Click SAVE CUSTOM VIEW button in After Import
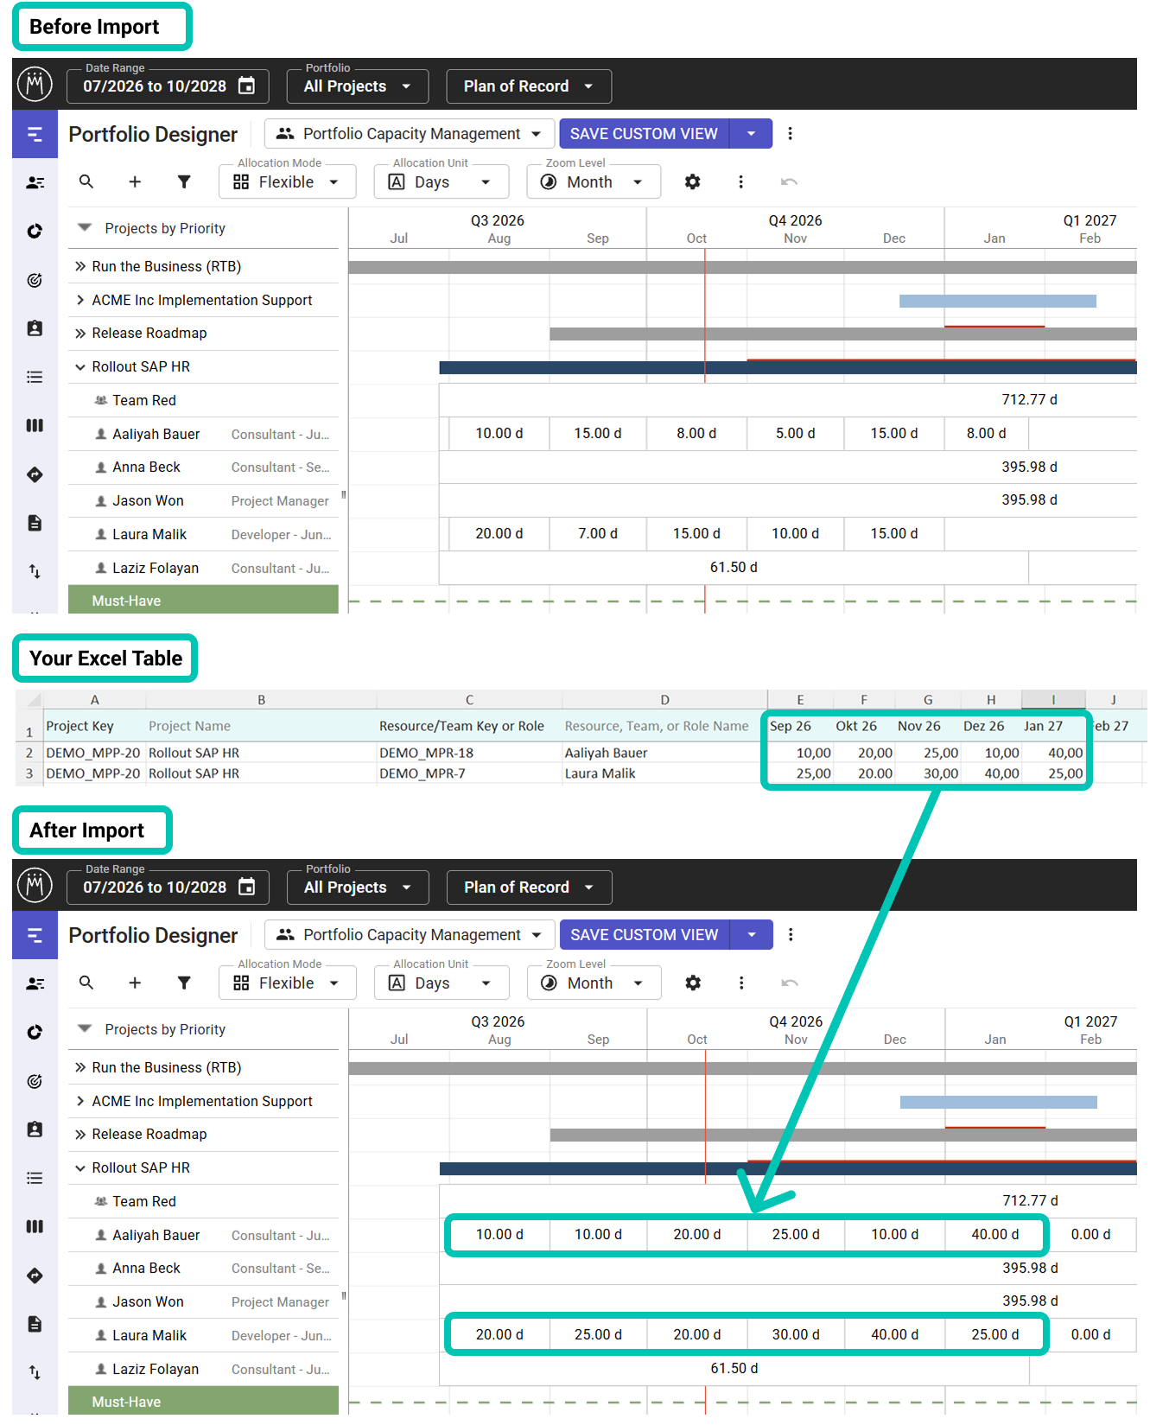Viewport: 1150px width, 1425px height. pos(645,934)
